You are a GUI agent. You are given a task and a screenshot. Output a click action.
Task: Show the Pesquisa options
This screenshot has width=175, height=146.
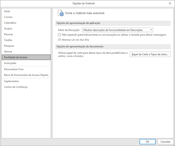(x=26, y=46)
